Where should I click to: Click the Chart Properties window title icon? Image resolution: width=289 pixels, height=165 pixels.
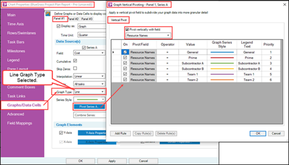(x=5, y=4)
